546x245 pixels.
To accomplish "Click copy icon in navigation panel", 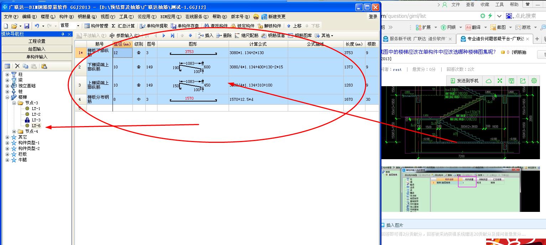I will (25, 66).
